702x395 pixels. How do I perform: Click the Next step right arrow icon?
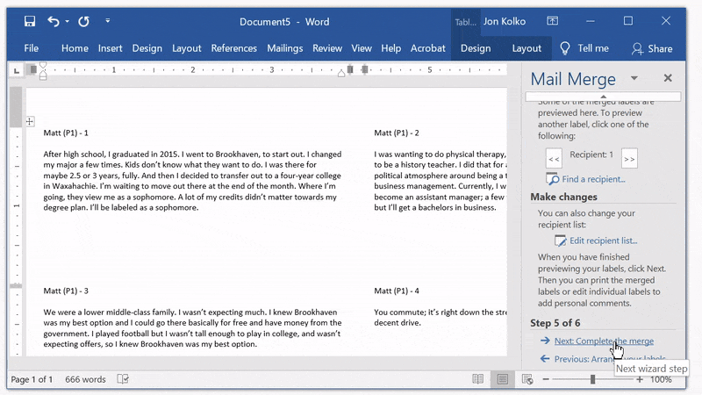(x=544, y=341)
